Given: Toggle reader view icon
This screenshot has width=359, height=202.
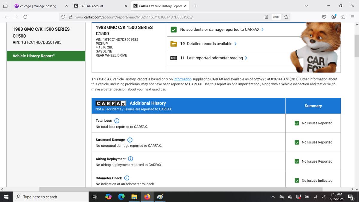Looking at the screenshot, I should click(266, 17).
